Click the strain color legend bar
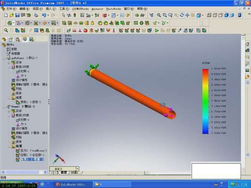 tap(205, 101)
